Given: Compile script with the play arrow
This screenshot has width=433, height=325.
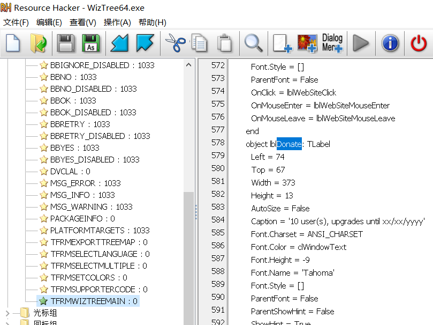Looking at the screenshot, I should point(361,43).
